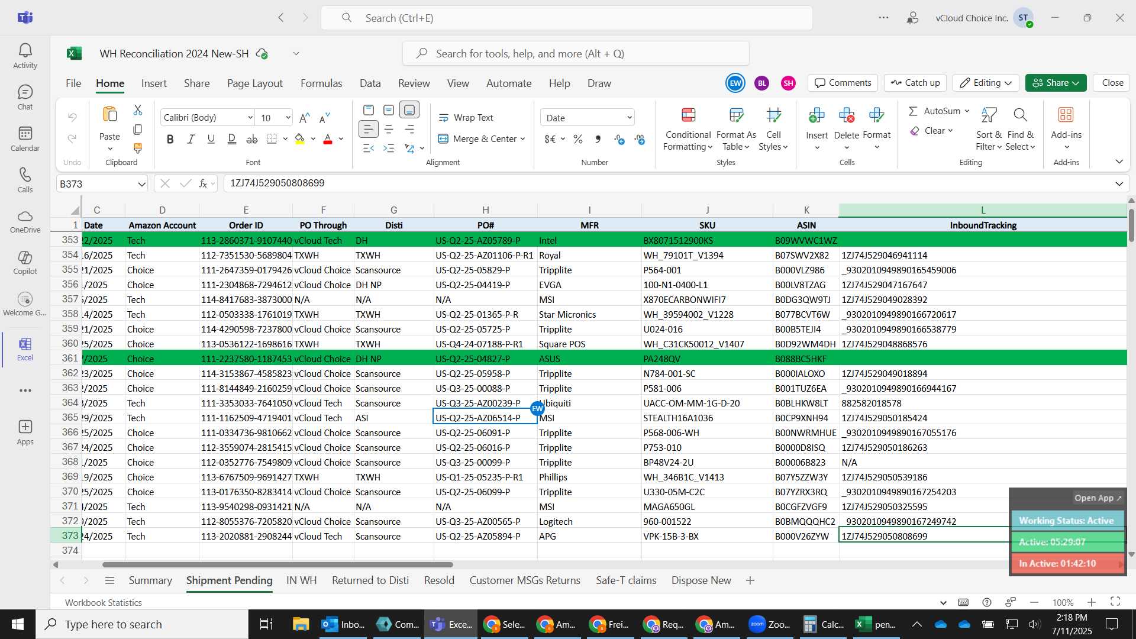Screen dimensions: 1136x639
Task: Expand the AutoSum dropdown arrow
Action: [967, 111]
